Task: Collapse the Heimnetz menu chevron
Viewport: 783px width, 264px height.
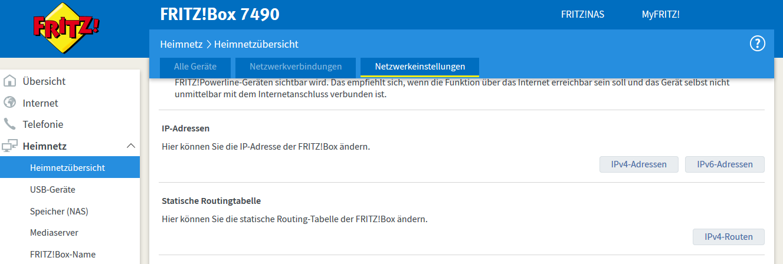Action: click(131, 146)
